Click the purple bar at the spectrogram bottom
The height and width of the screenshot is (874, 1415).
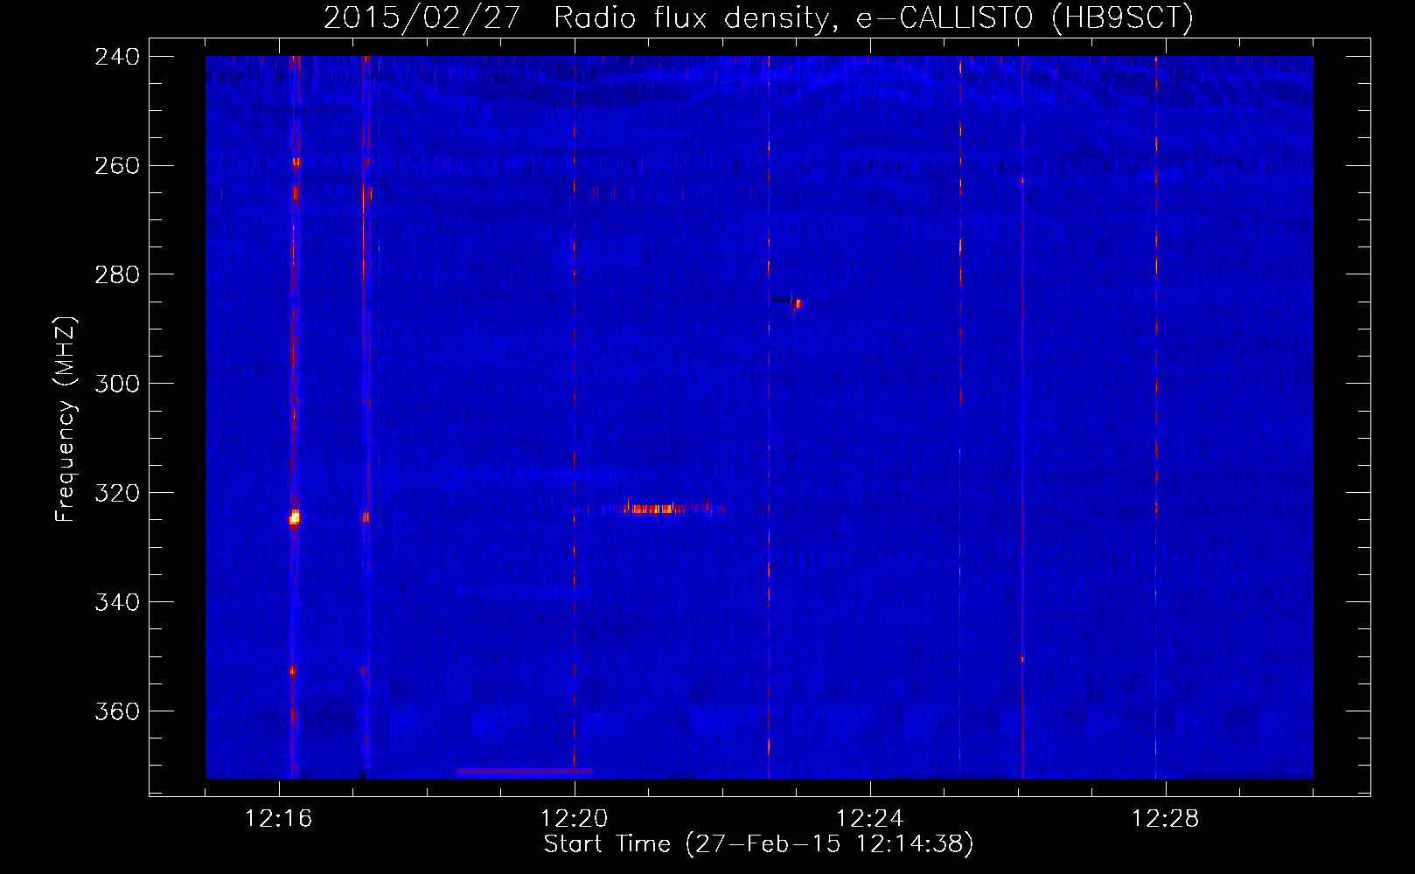click(x=525, y=771)
